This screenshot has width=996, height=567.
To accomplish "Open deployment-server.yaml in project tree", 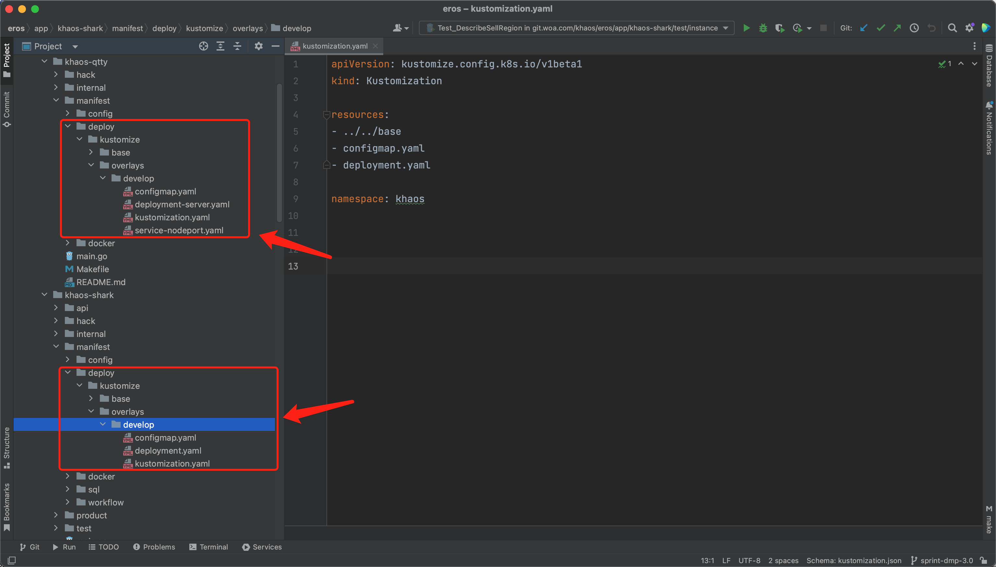I will pyautogui.click(x=182, y=204).
